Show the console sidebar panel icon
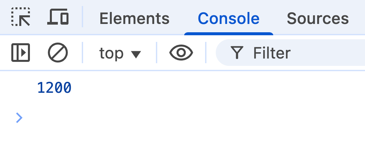Screen dimensions: 365x145 21,53
